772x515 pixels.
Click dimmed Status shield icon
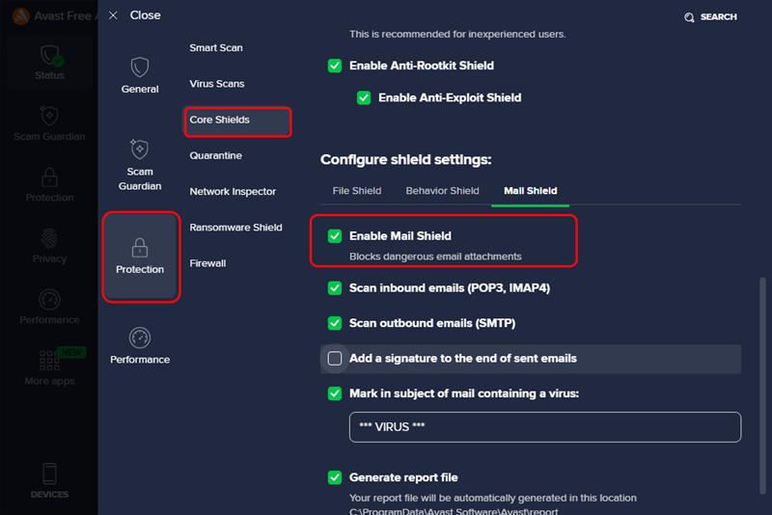(x=49, y=56)
